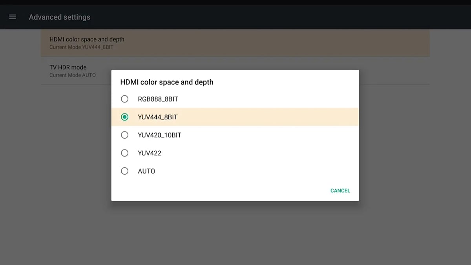Select the YUV422 option

(x=124, y=153)
